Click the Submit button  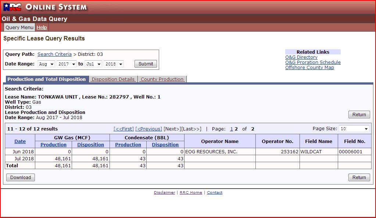coord(146,64)
